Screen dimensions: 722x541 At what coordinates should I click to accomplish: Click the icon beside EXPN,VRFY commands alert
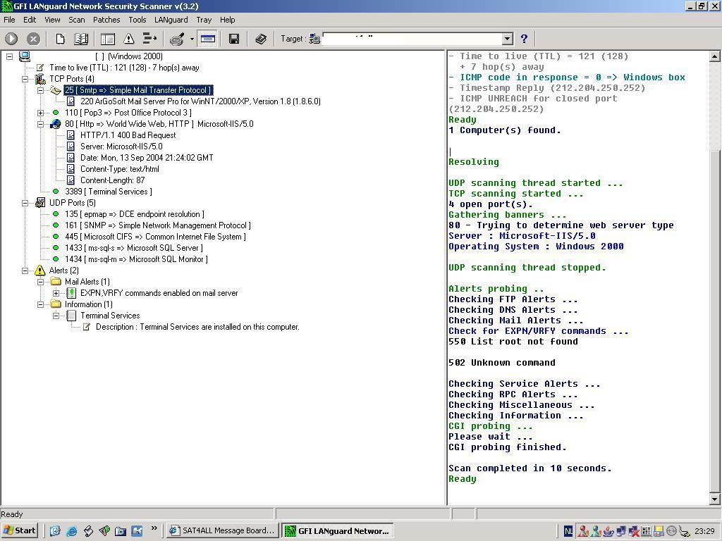tap(71, 292)
